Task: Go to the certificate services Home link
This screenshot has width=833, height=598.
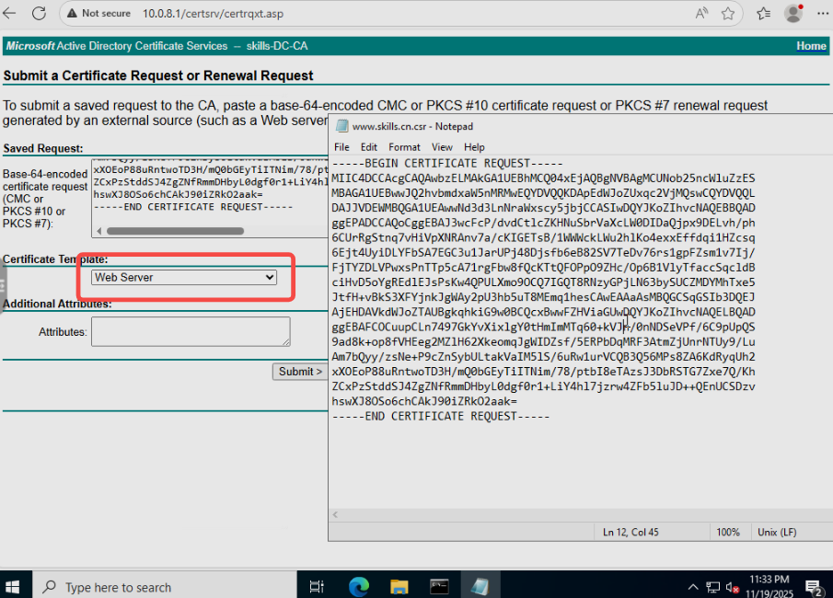Action: point(811,46)
